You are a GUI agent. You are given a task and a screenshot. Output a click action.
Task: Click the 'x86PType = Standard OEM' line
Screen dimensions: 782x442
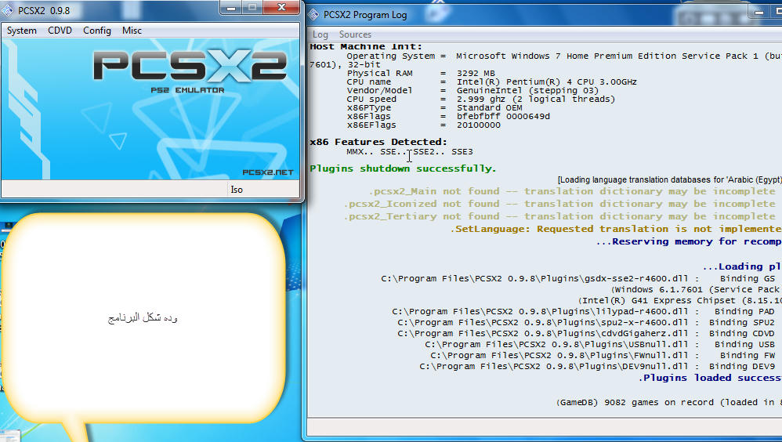click(x=434, y=107)
